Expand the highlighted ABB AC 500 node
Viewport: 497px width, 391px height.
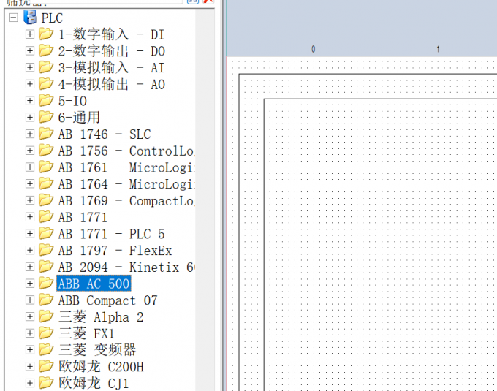(30, 284)
